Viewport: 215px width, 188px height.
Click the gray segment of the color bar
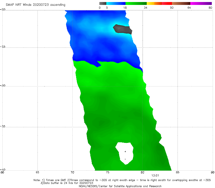pos(103,3)
